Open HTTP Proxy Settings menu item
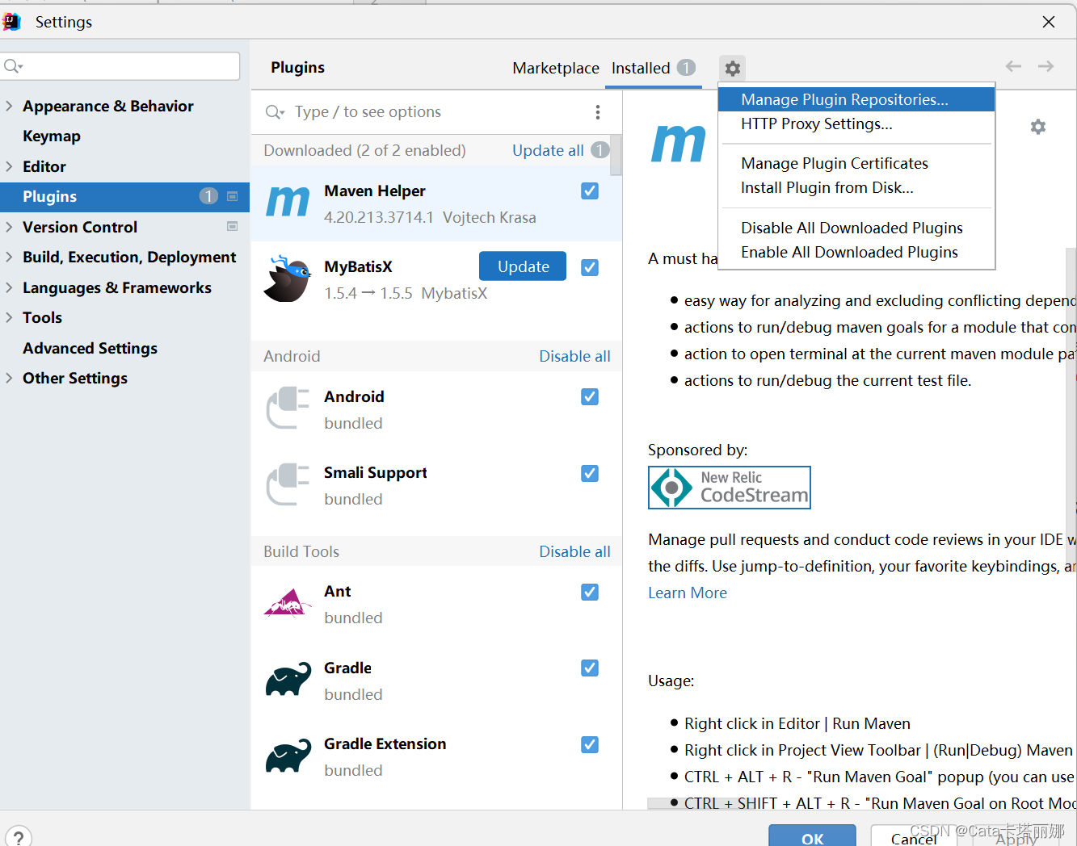The image size is (1077, 846). (856, 124)
